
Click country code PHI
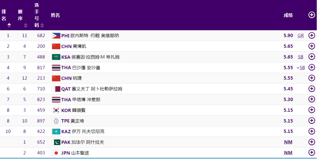click(65, 36)
